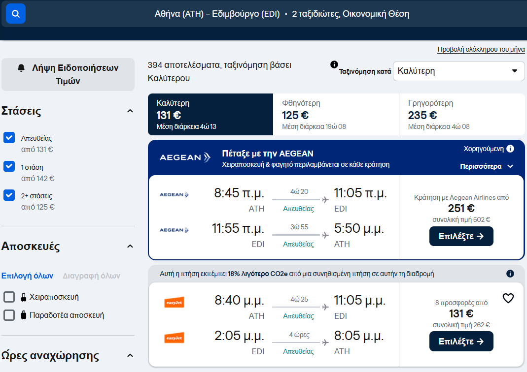Collapse the Στάσεις filter section

pyautogui.click(x=130, y=111)
